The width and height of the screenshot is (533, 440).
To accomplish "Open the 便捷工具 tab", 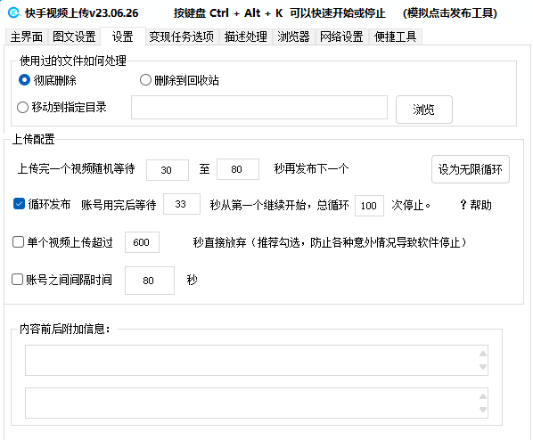I will (396, 37).
